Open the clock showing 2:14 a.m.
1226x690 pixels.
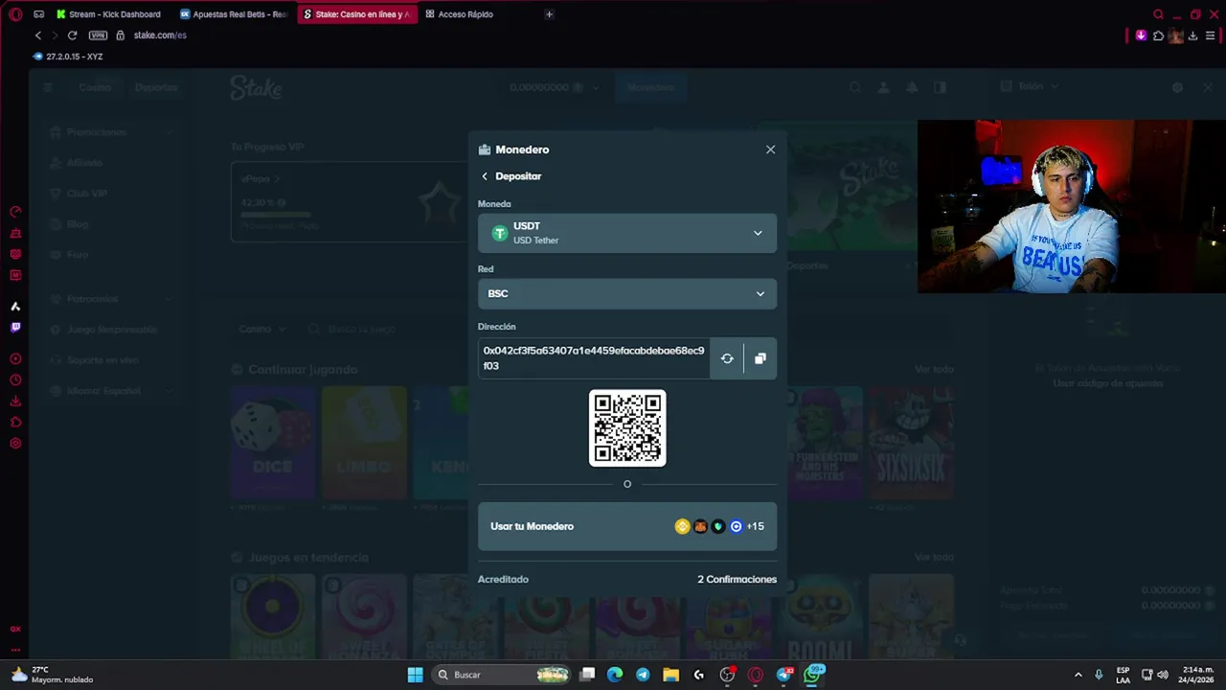click(x=1197, y=675)
